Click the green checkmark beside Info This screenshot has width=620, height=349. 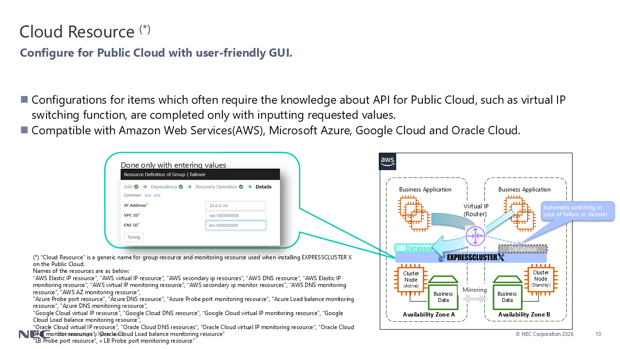(x=137, y=187)
